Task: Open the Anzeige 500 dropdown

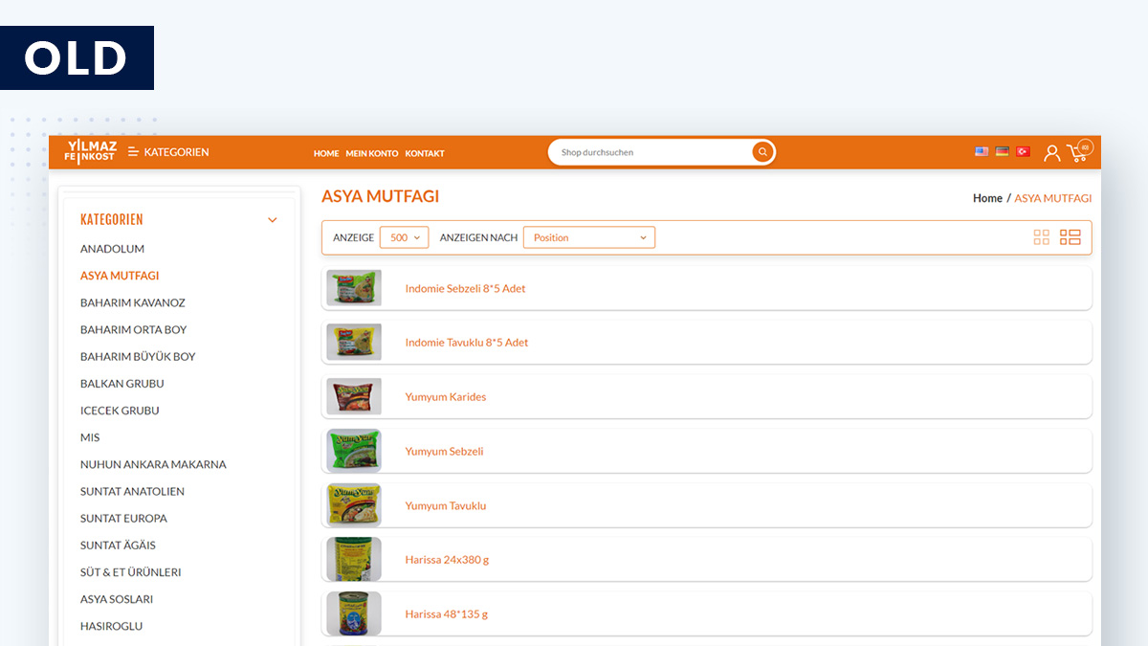Action: pyautogui.click(x=404, y=237)
